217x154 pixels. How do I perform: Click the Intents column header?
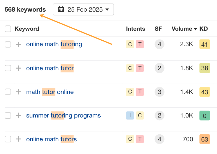tap(135, 29)
